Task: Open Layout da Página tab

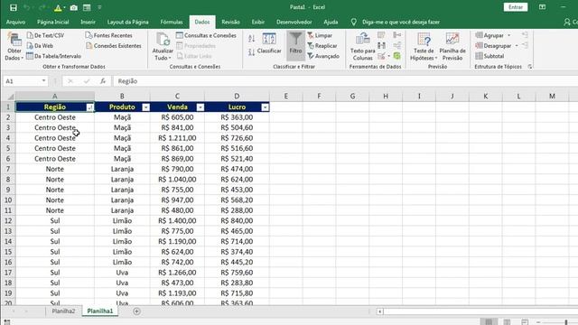Action: pos(128,22)
